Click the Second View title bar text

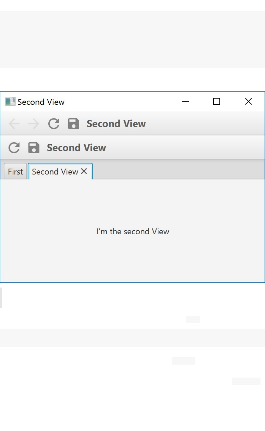[41, 102]
